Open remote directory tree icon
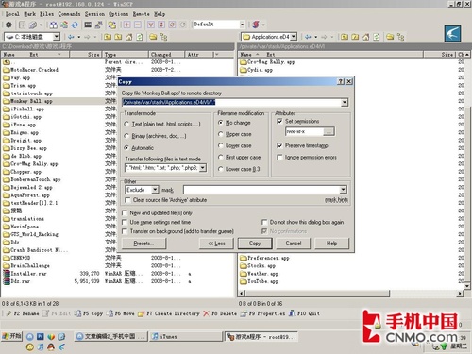The width and height of the screenshot is (472, 354). [x=400, y=37]
